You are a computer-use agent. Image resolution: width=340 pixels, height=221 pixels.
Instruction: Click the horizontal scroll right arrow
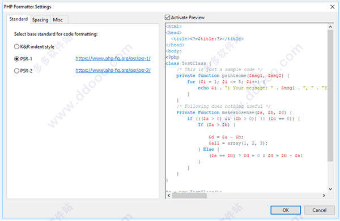(x=324, y=196)
